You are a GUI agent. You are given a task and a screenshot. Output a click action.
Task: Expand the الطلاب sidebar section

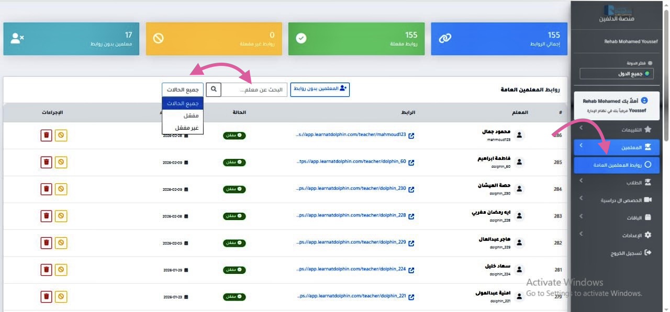pyautogui.click(x=617, y=182)
